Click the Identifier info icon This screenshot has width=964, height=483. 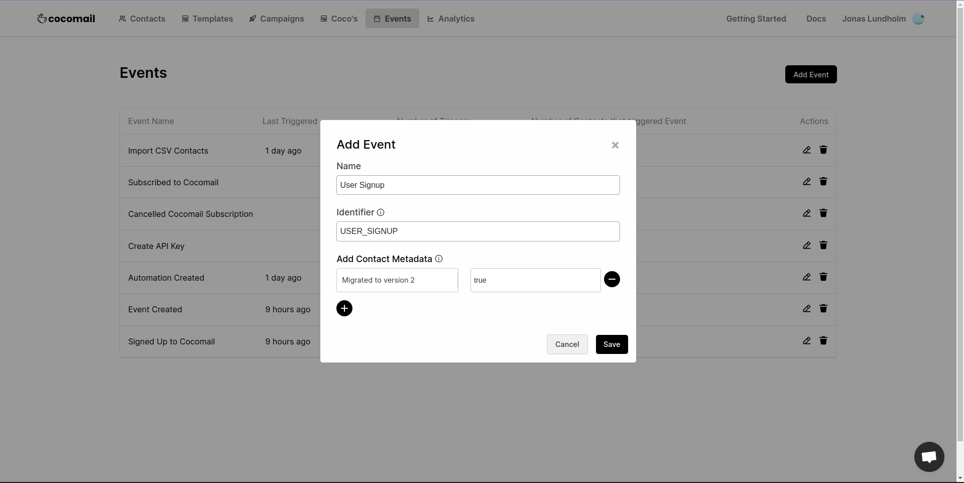click(x=381, y=212)
